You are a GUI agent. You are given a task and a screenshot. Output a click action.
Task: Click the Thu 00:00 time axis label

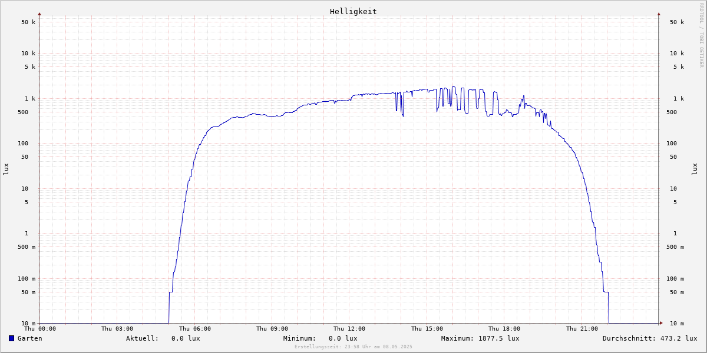tap(40, 329)
